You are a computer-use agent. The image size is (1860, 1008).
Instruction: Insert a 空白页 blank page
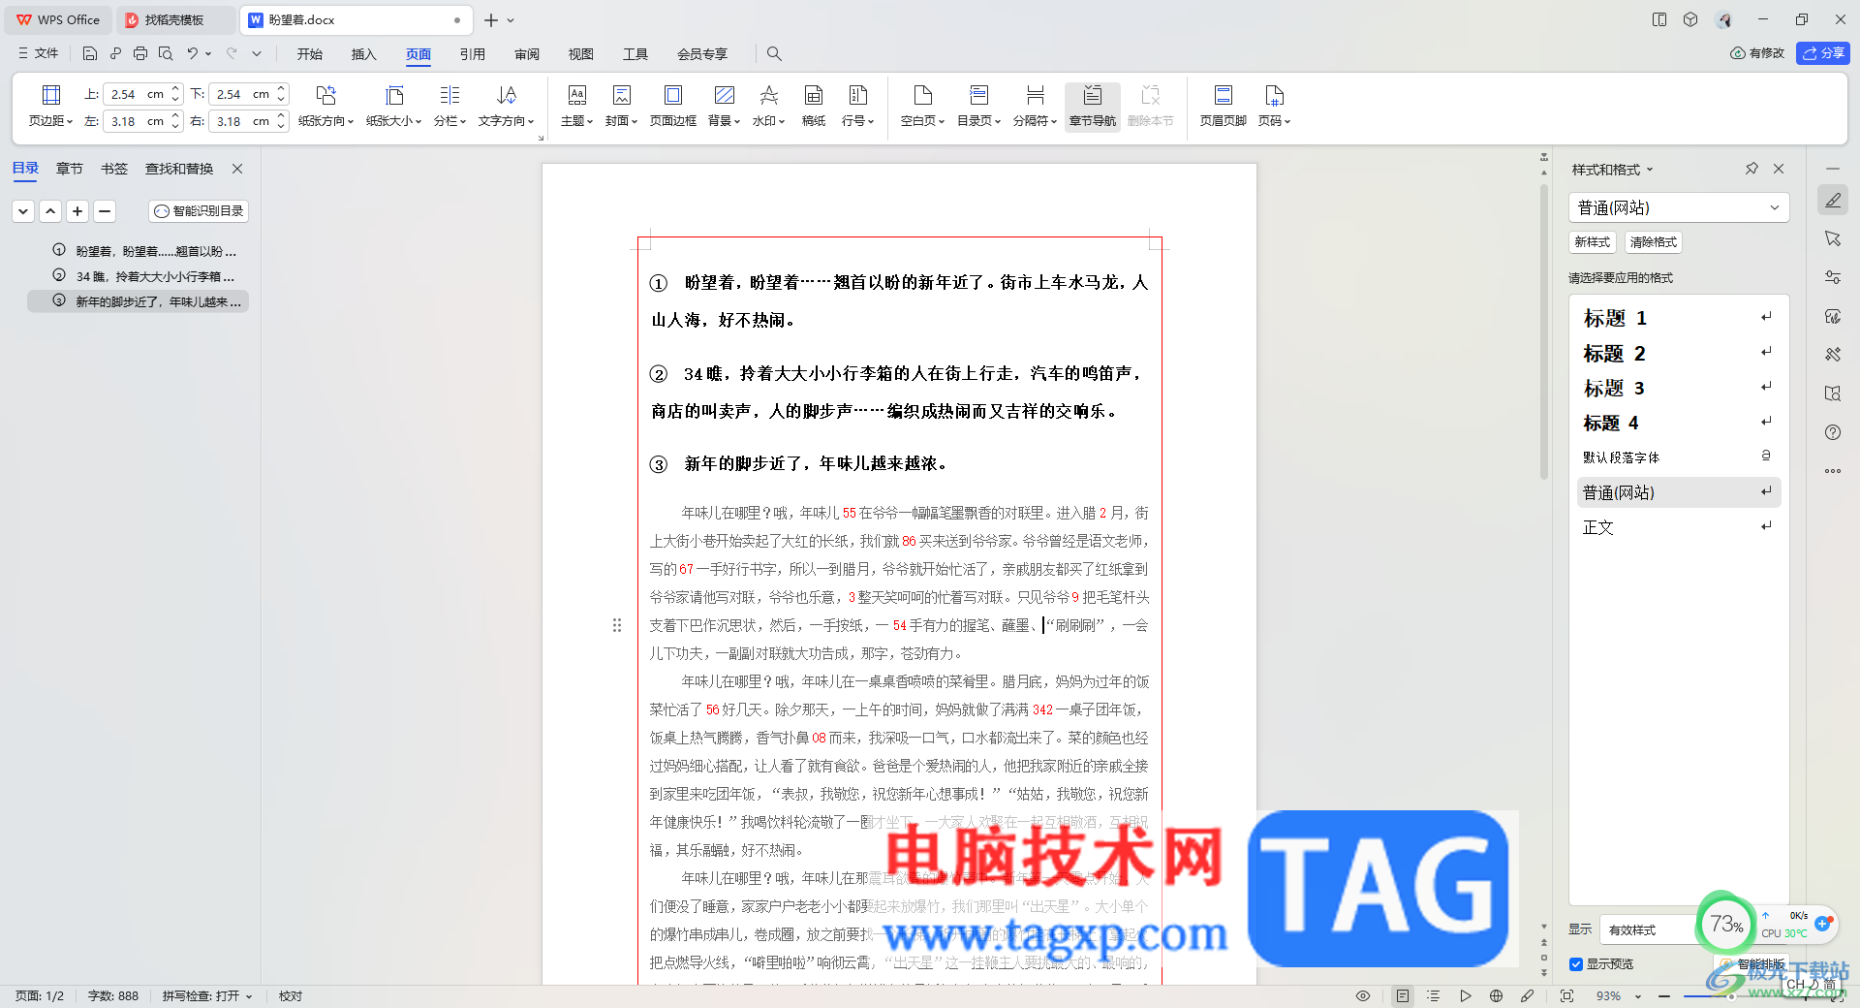(x=922, y=105)
